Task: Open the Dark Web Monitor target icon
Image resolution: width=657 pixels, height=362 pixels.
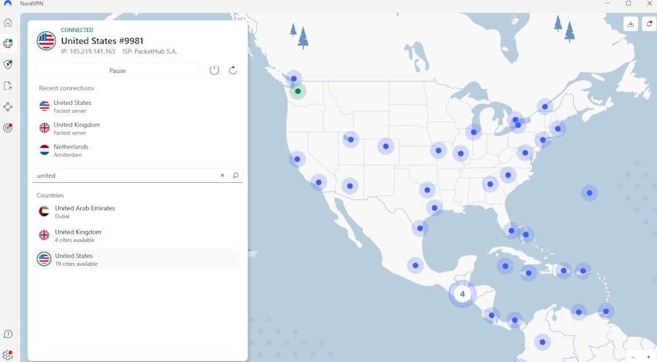Action: tap(8, 128)
